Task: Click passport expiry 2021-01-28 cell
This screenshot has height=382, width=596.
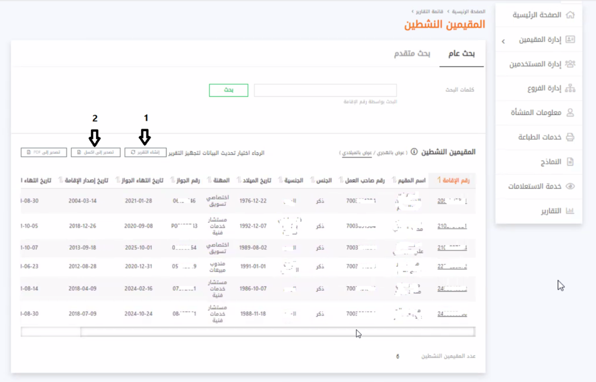Action: (x=138, y=201)
